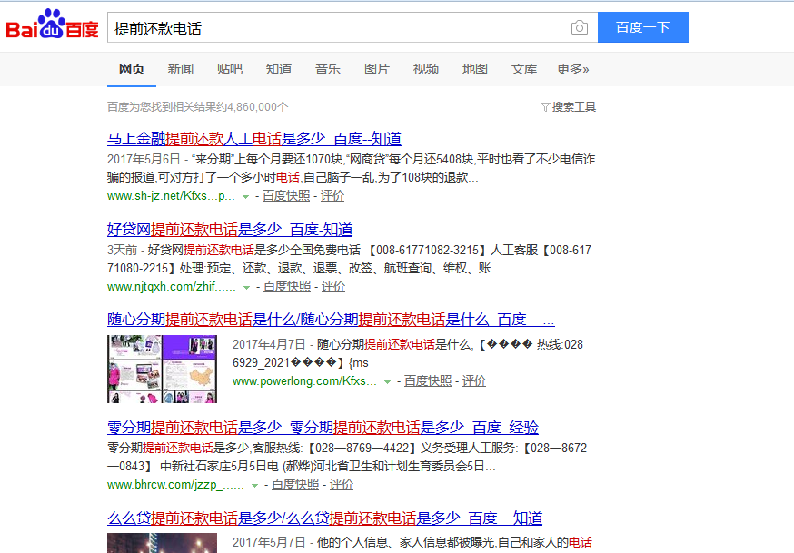Open 百度快照 for www.njtqxh.com result
The image size is (794, 553).
click(x=287, y=286)
